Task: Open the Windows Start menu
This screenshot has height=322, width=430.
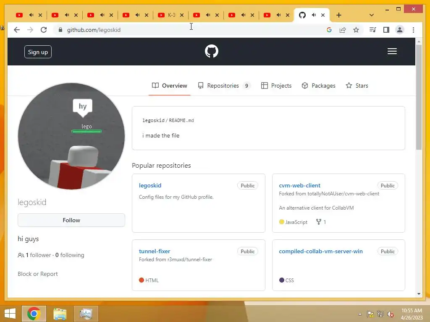Action: [10, 314]
